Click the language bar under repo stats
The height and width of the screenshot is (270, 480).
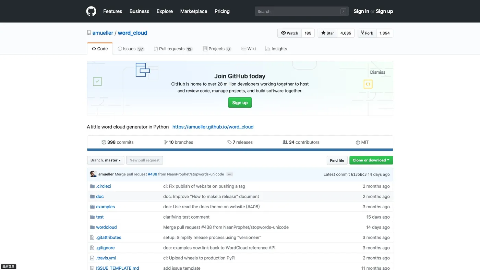(240, 150)
